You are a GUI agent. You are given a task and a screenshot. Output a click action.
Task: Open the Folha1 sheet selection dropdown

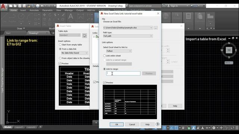pyautogui.click(x=130, y=51)
